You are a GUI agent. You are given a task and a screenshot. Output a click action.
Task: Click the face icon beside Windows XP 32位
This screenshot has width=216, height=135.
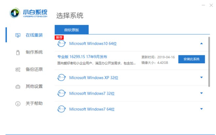point(62,78)
